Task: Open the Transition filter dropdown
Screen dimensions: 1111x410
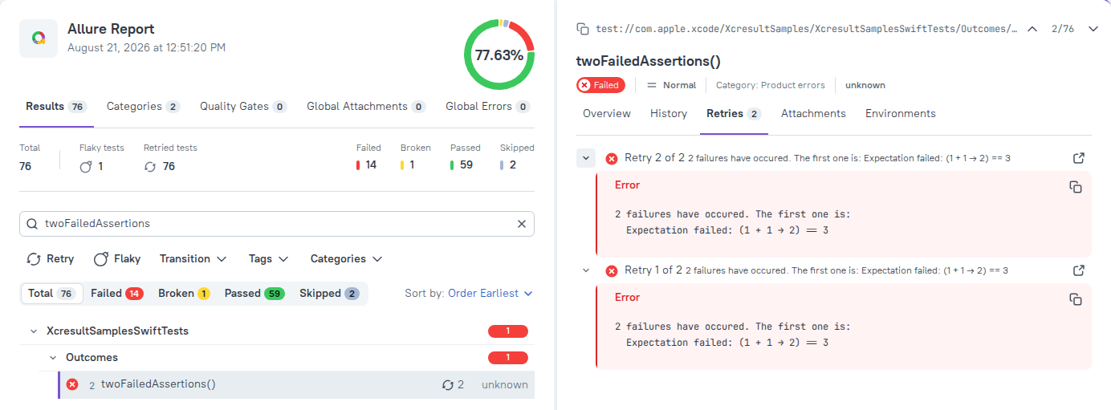Action: pyautogui.click(x=193, y=259)
